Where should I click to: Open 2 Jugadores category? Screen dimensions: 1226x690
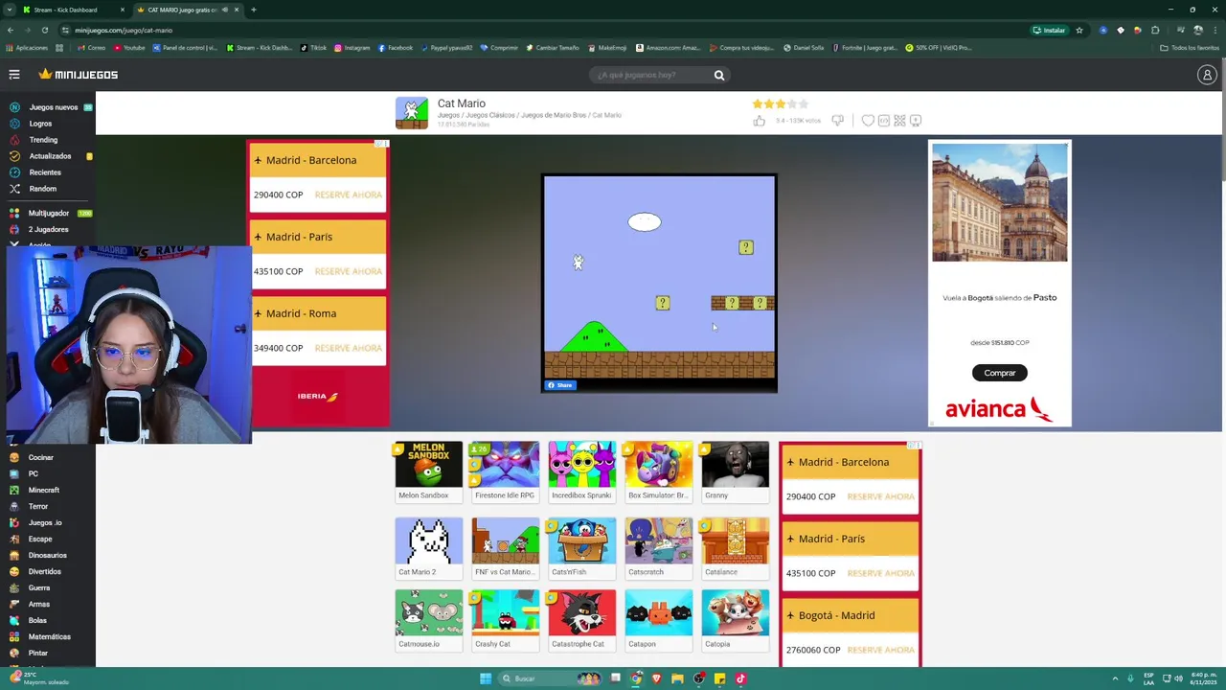point(48,229)
